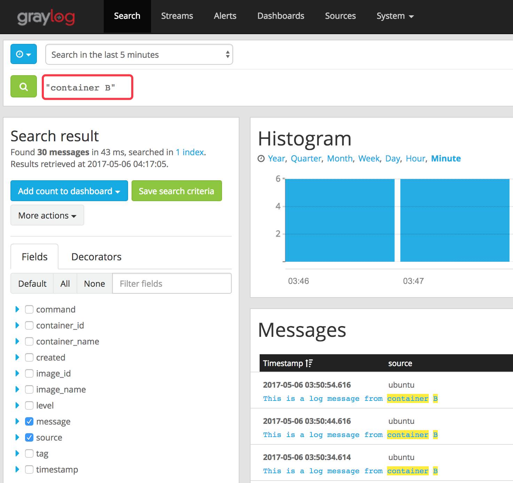Click the Graylog logo
Screen dimensions: 513x483
click(46, 16)
